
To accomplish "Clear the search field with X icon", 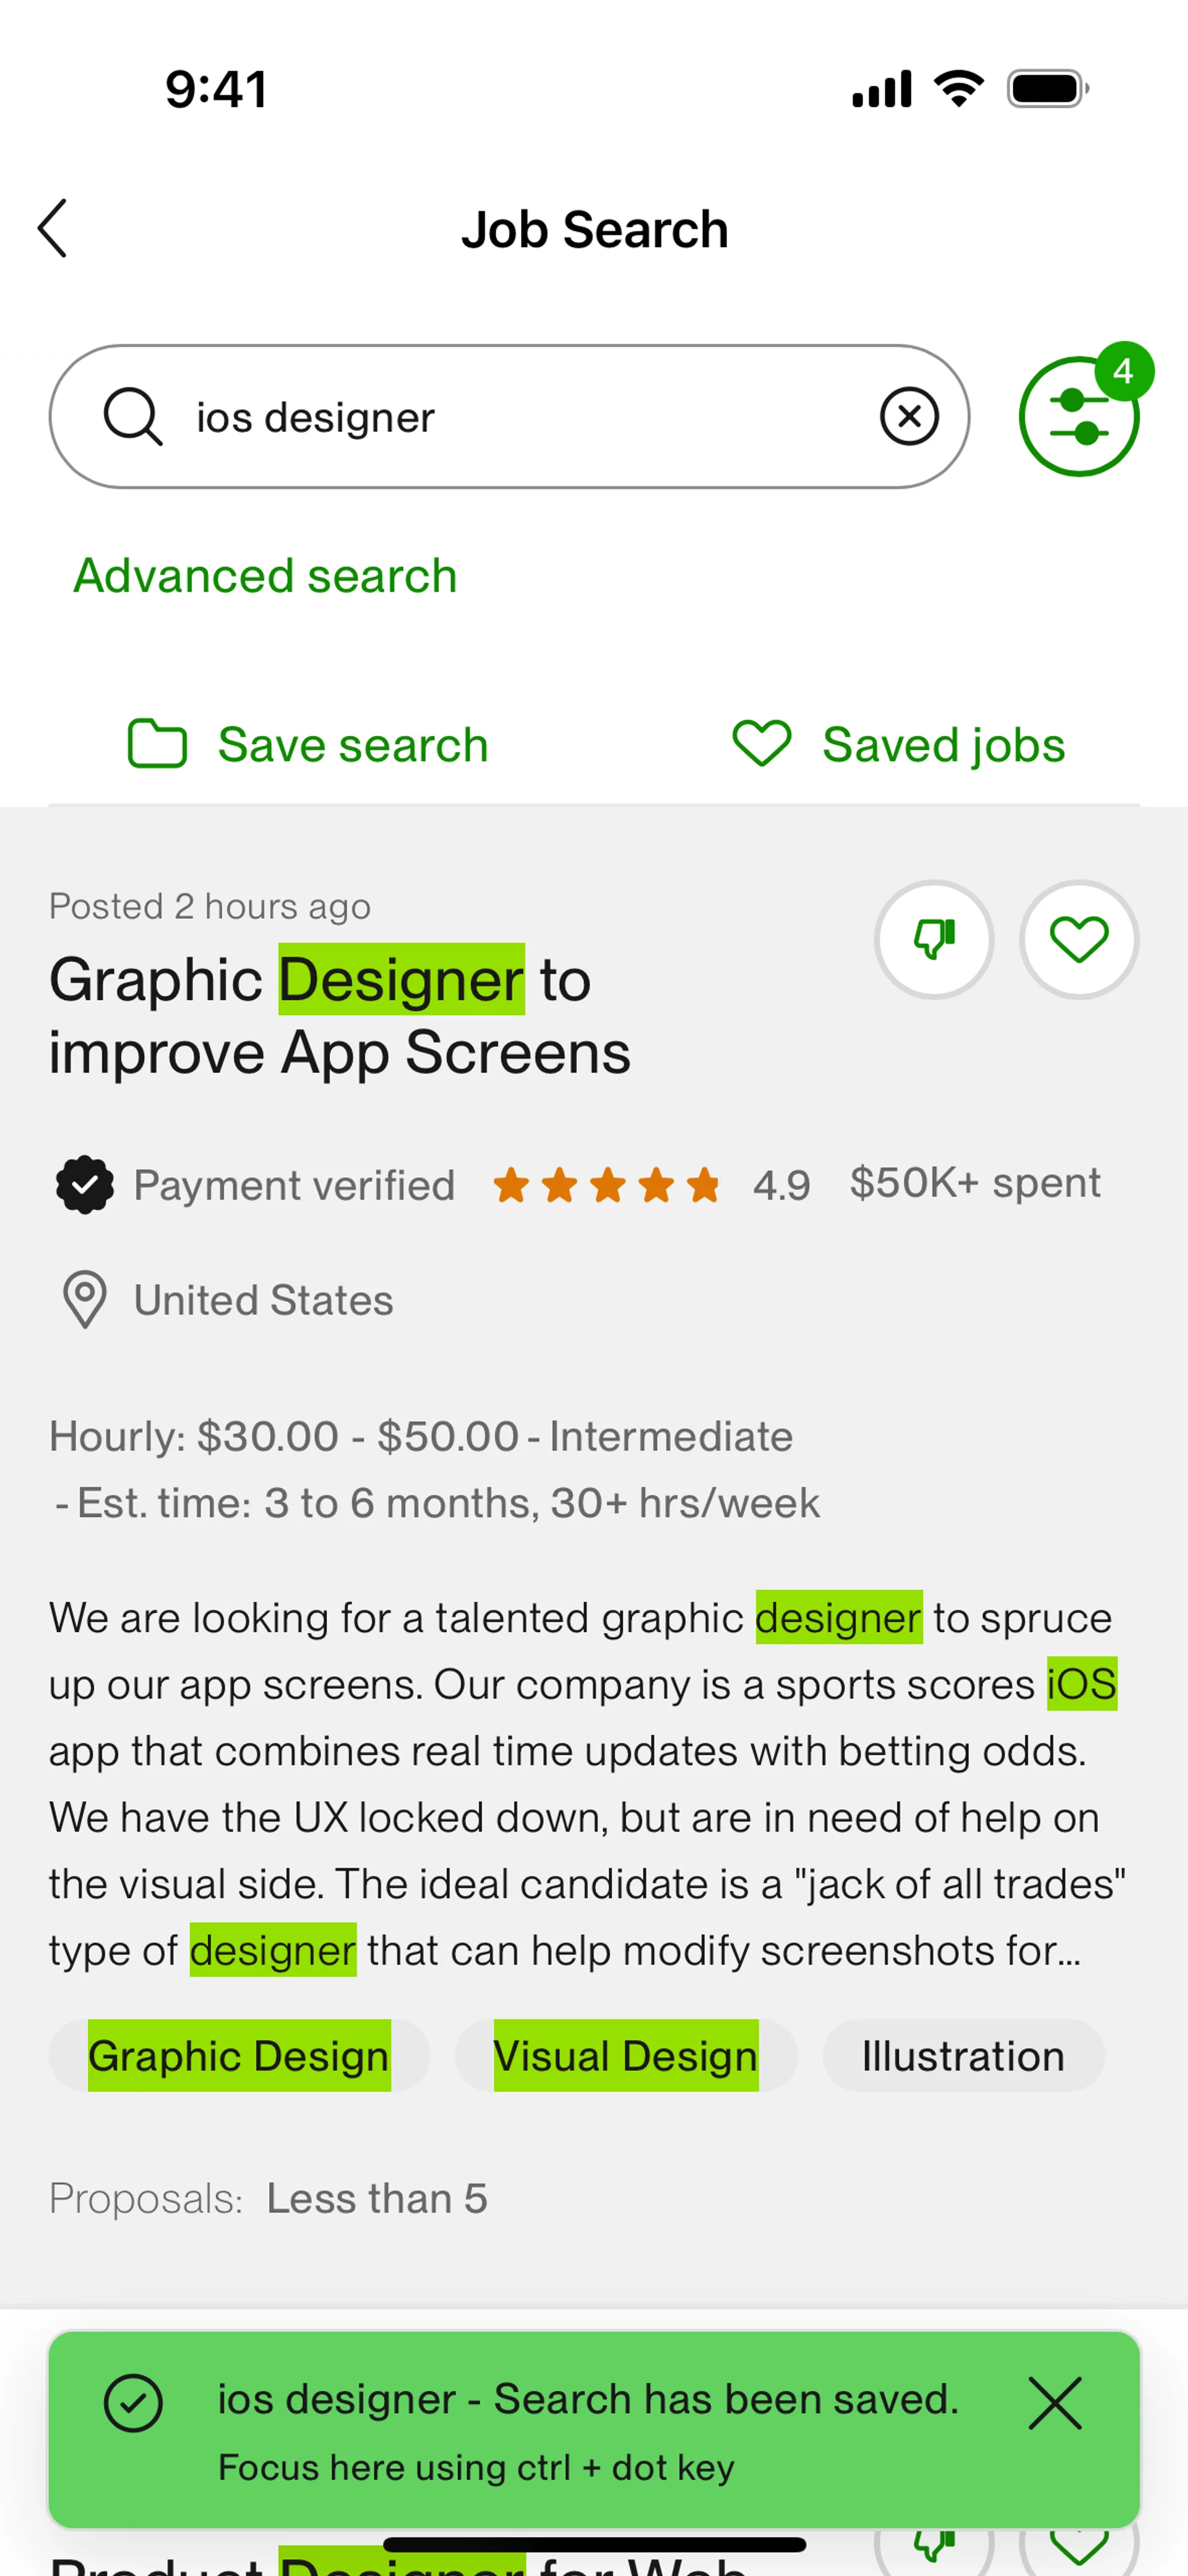I will 908,416.
